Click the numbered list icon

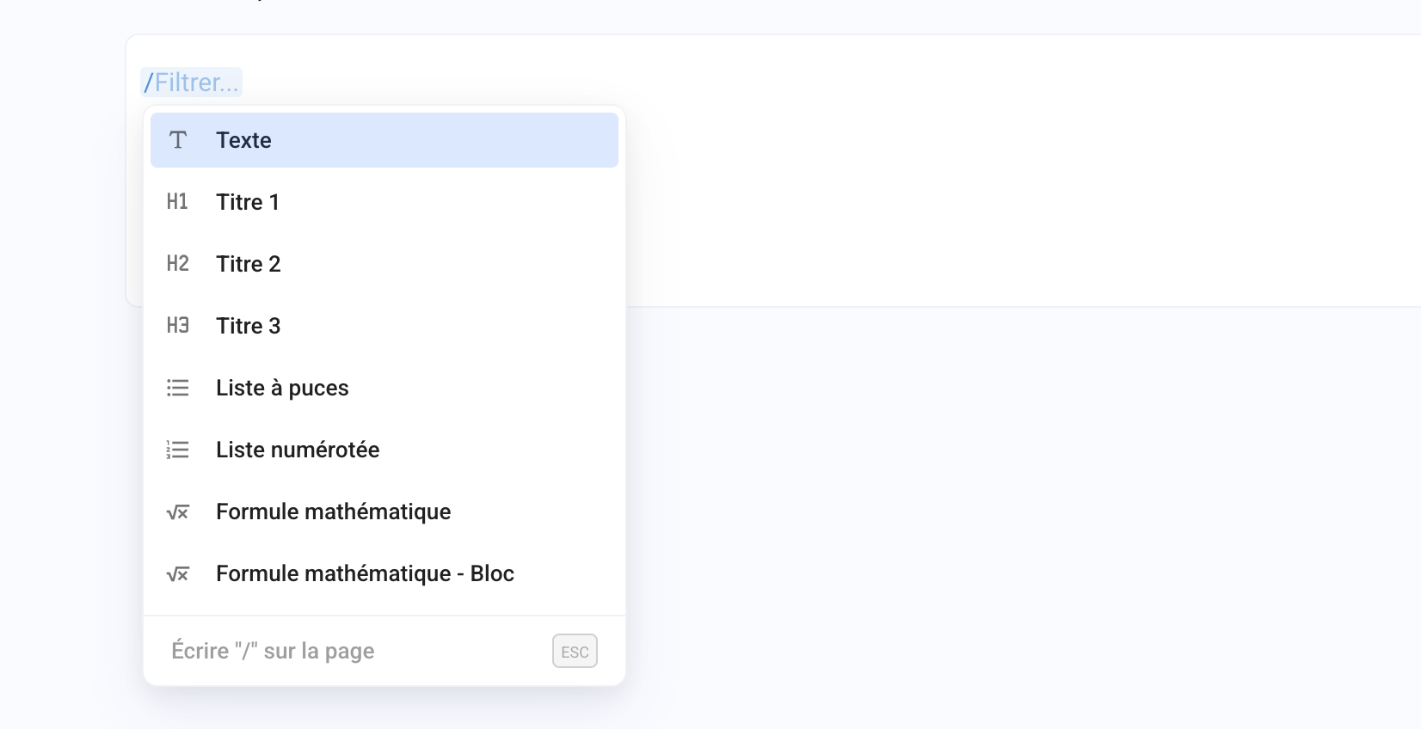point(178,450)
